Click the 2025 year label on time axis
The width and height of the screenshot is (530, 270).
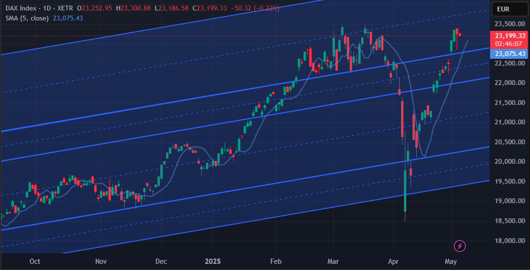coord(213,261)
